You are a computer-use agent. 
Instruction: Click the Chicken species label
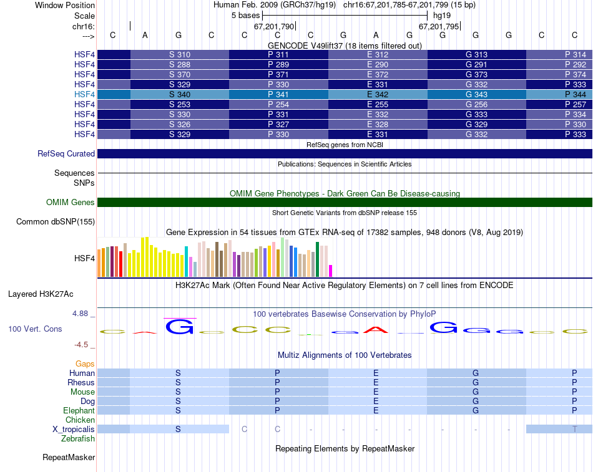[80, 420]
